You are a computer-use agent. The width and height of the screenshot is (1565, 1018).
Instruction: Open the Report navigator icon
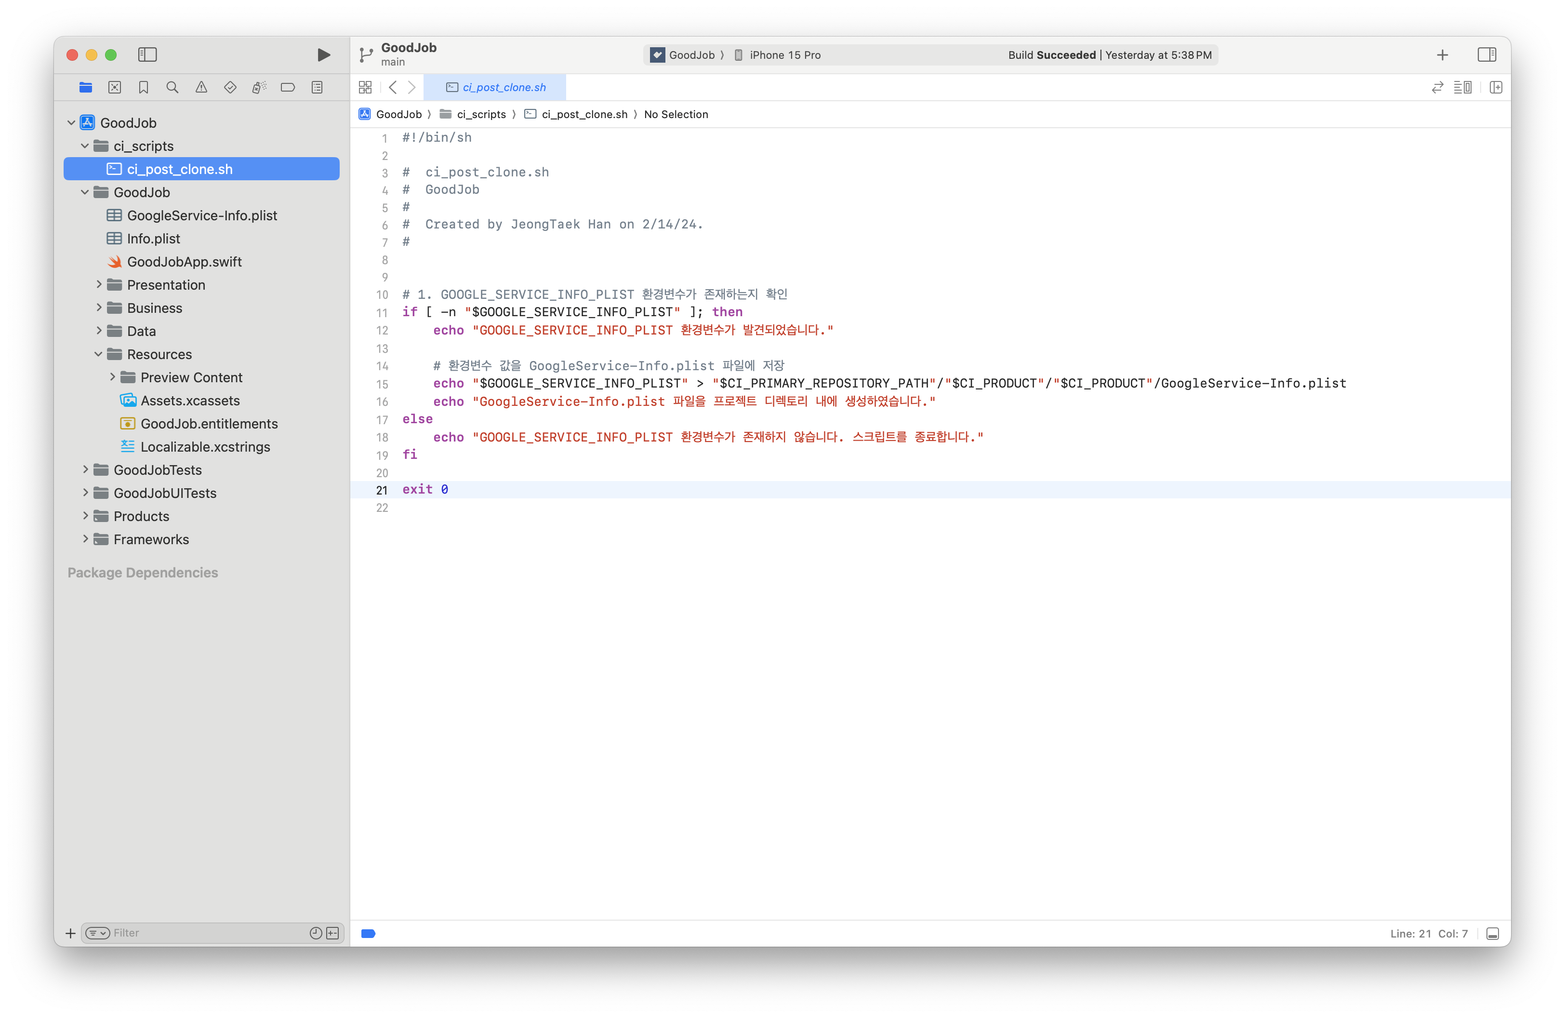click(317, 87)
